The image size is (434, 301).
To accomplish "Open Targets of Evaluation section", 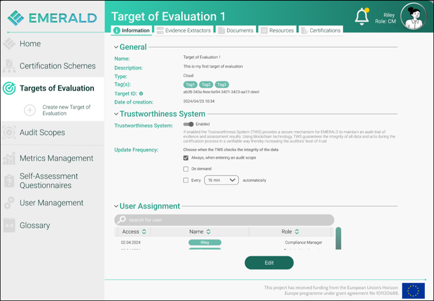I will coord(57,88).
